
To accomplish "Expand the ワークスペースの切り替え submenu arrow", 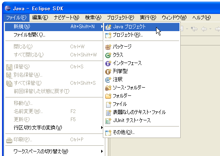I will click(x=102, y=151).
